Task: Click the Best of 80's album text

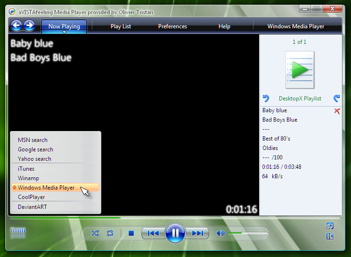Action: 276,139
